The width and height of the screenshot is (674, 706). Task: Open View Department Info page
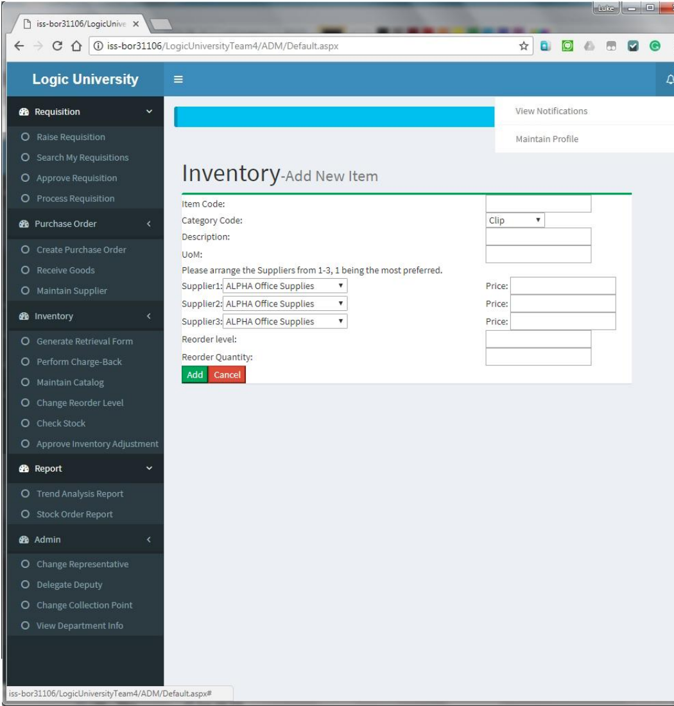(x=80, y=626)
